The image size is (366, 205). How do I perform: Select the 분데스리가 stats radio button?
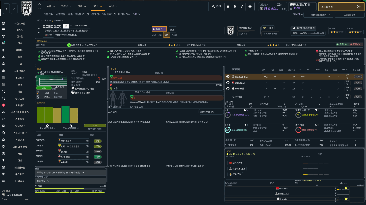click(228, 82)
